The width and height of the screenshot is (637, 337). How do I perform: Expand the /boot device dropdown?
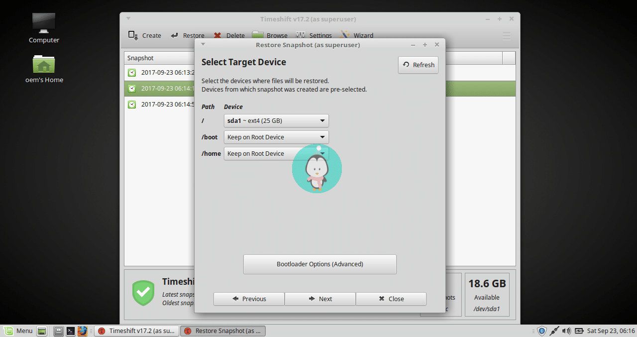(276, 137)
